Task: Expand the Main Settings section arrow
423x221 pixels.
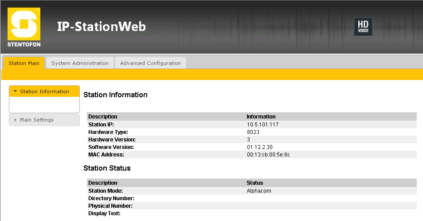Action: (16, 120)
